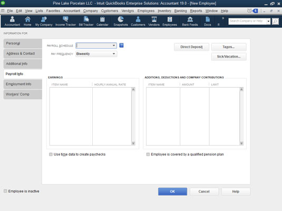Image resolution: width=282 pixels, height=211 pixels.
Task: Open Employees center icon in toolbar
Action: pyautogui.click(x=170, y=21)
